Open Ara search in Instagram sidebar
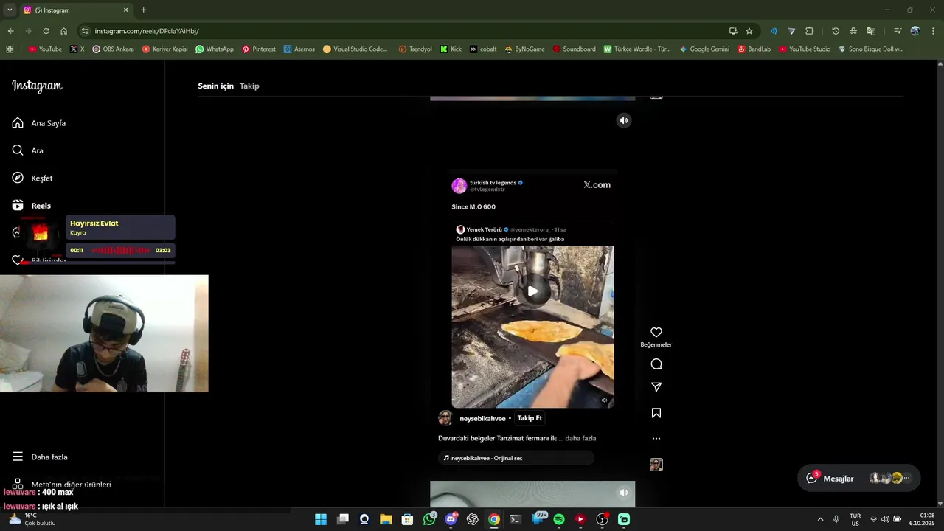The width and height of the screenshot is (944, 531). click(x=28, y=150)
